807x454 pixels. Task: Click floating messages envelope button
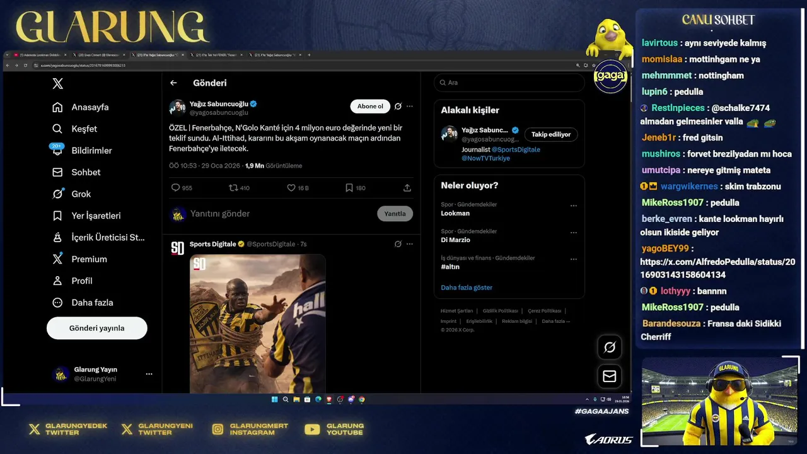(610, 376)
